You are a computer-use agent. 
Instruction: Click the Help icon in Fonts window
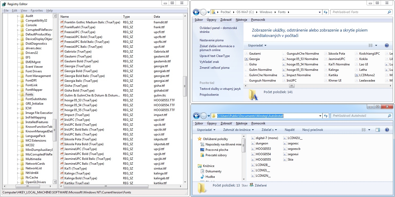(387, 45)
